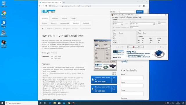This screenshot has width=186, height=105.
Task: Open Solutions in website navigation
Action: coord(55,18)
